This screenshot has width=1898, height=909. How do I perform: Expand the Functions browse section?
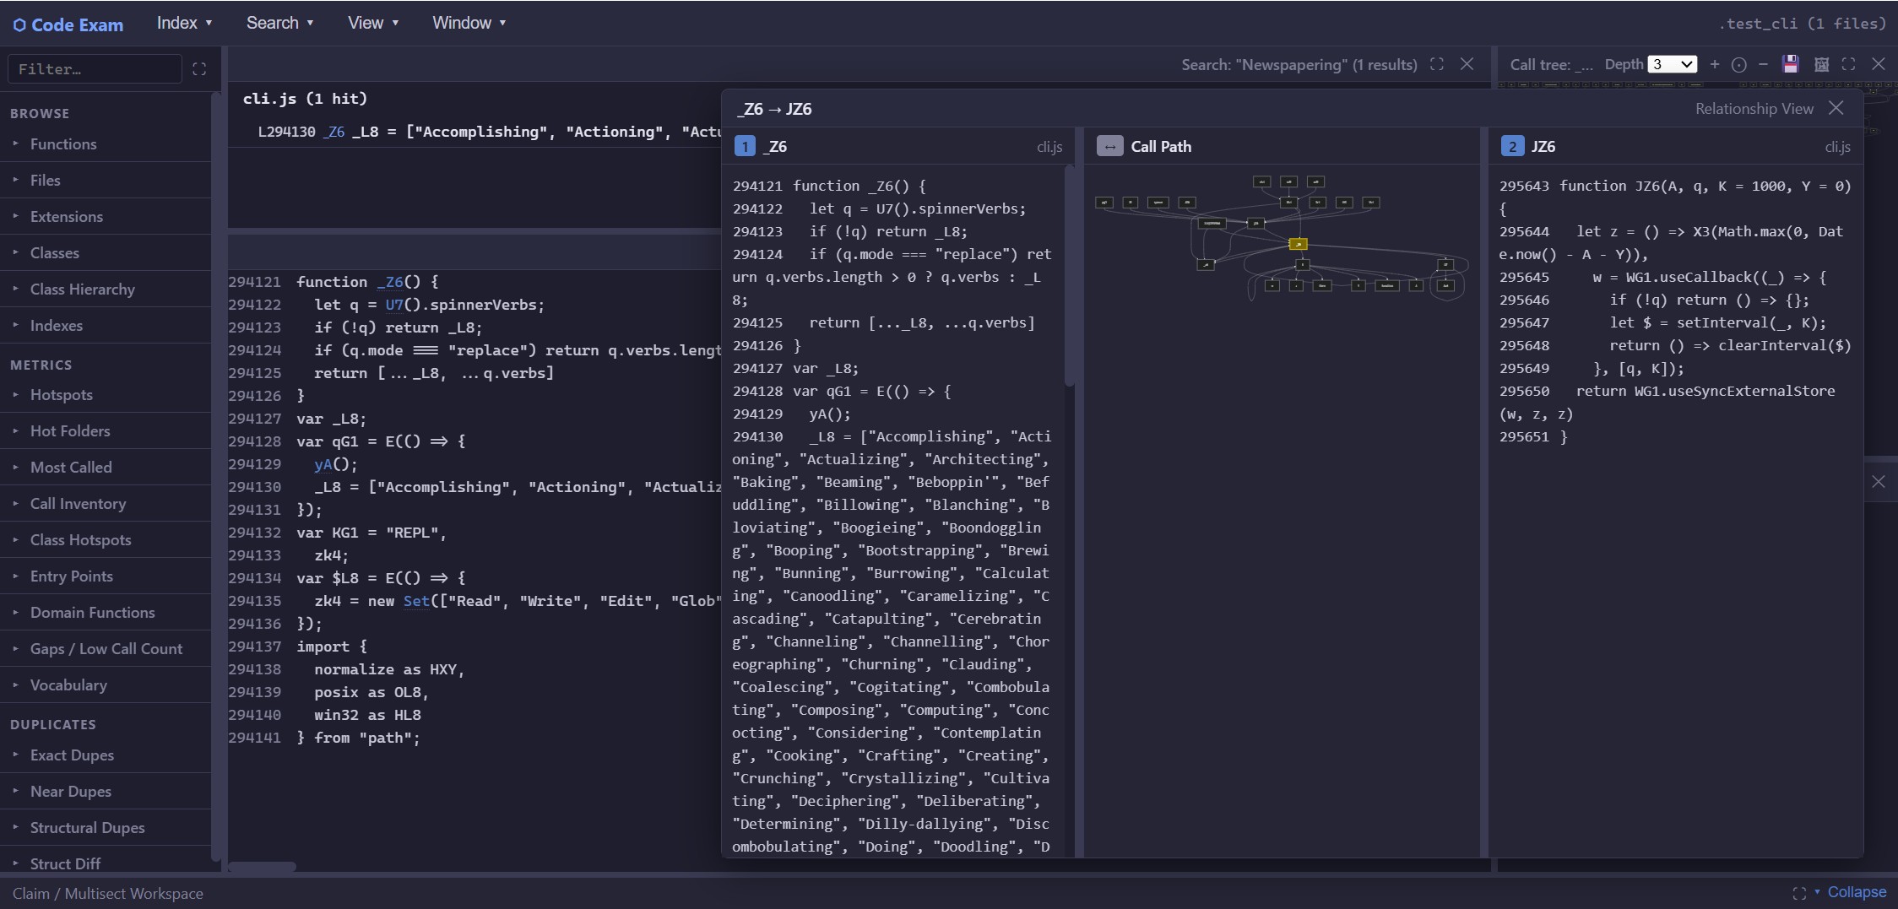(63, 144)
